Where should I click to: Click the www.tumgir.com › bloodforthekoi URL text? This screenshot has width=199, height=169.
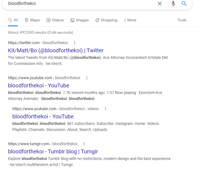pyautogui.click(x=42, y=144)
